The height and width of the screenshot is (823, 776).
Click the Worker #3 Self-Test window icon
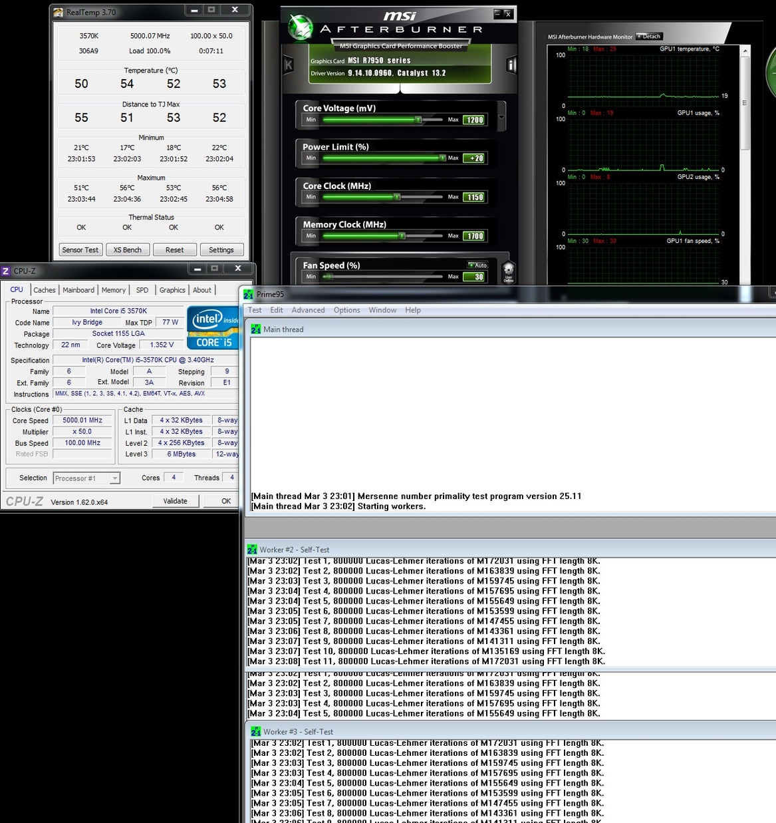[x=256, y=731]
